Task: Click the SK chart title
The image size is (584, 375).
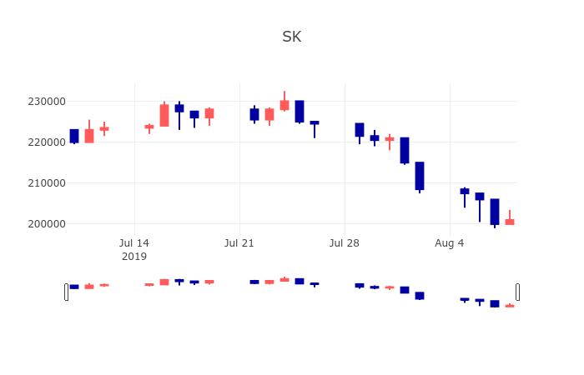Action: pos(292,37)
